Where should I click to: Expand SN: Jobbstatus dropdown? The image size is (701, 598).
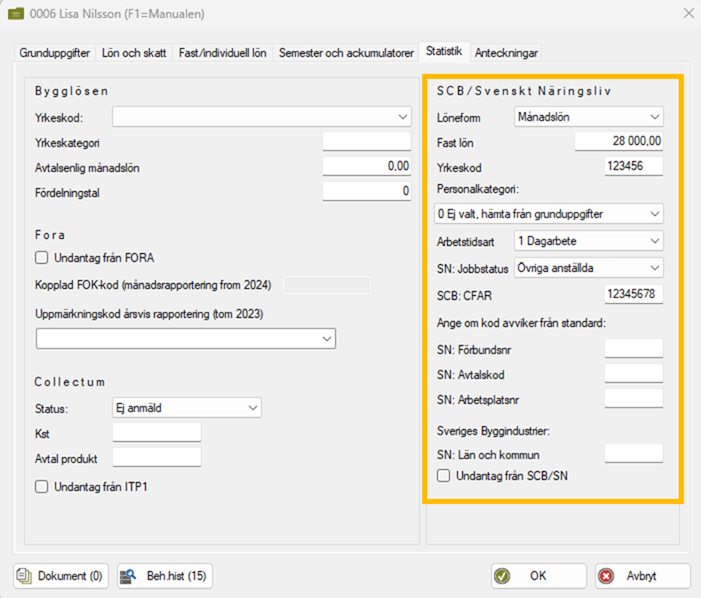coord(654,267)
